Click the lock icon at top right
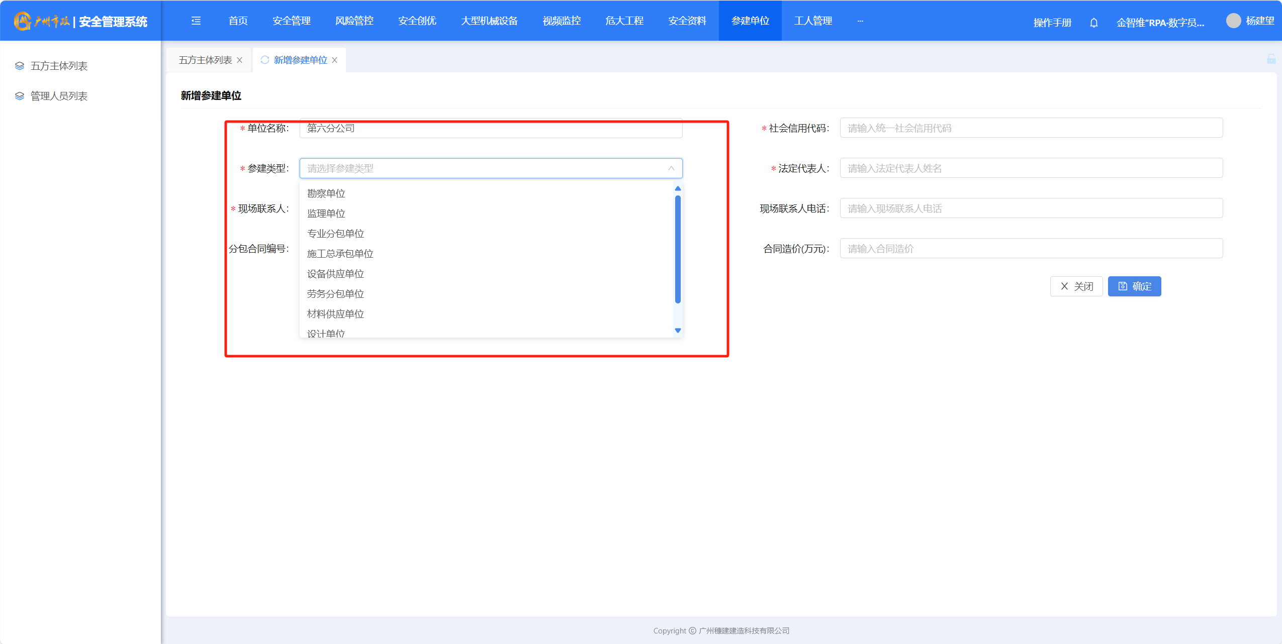The width and height of the screenshot is (1282, 644). [x=1271, y=59]
